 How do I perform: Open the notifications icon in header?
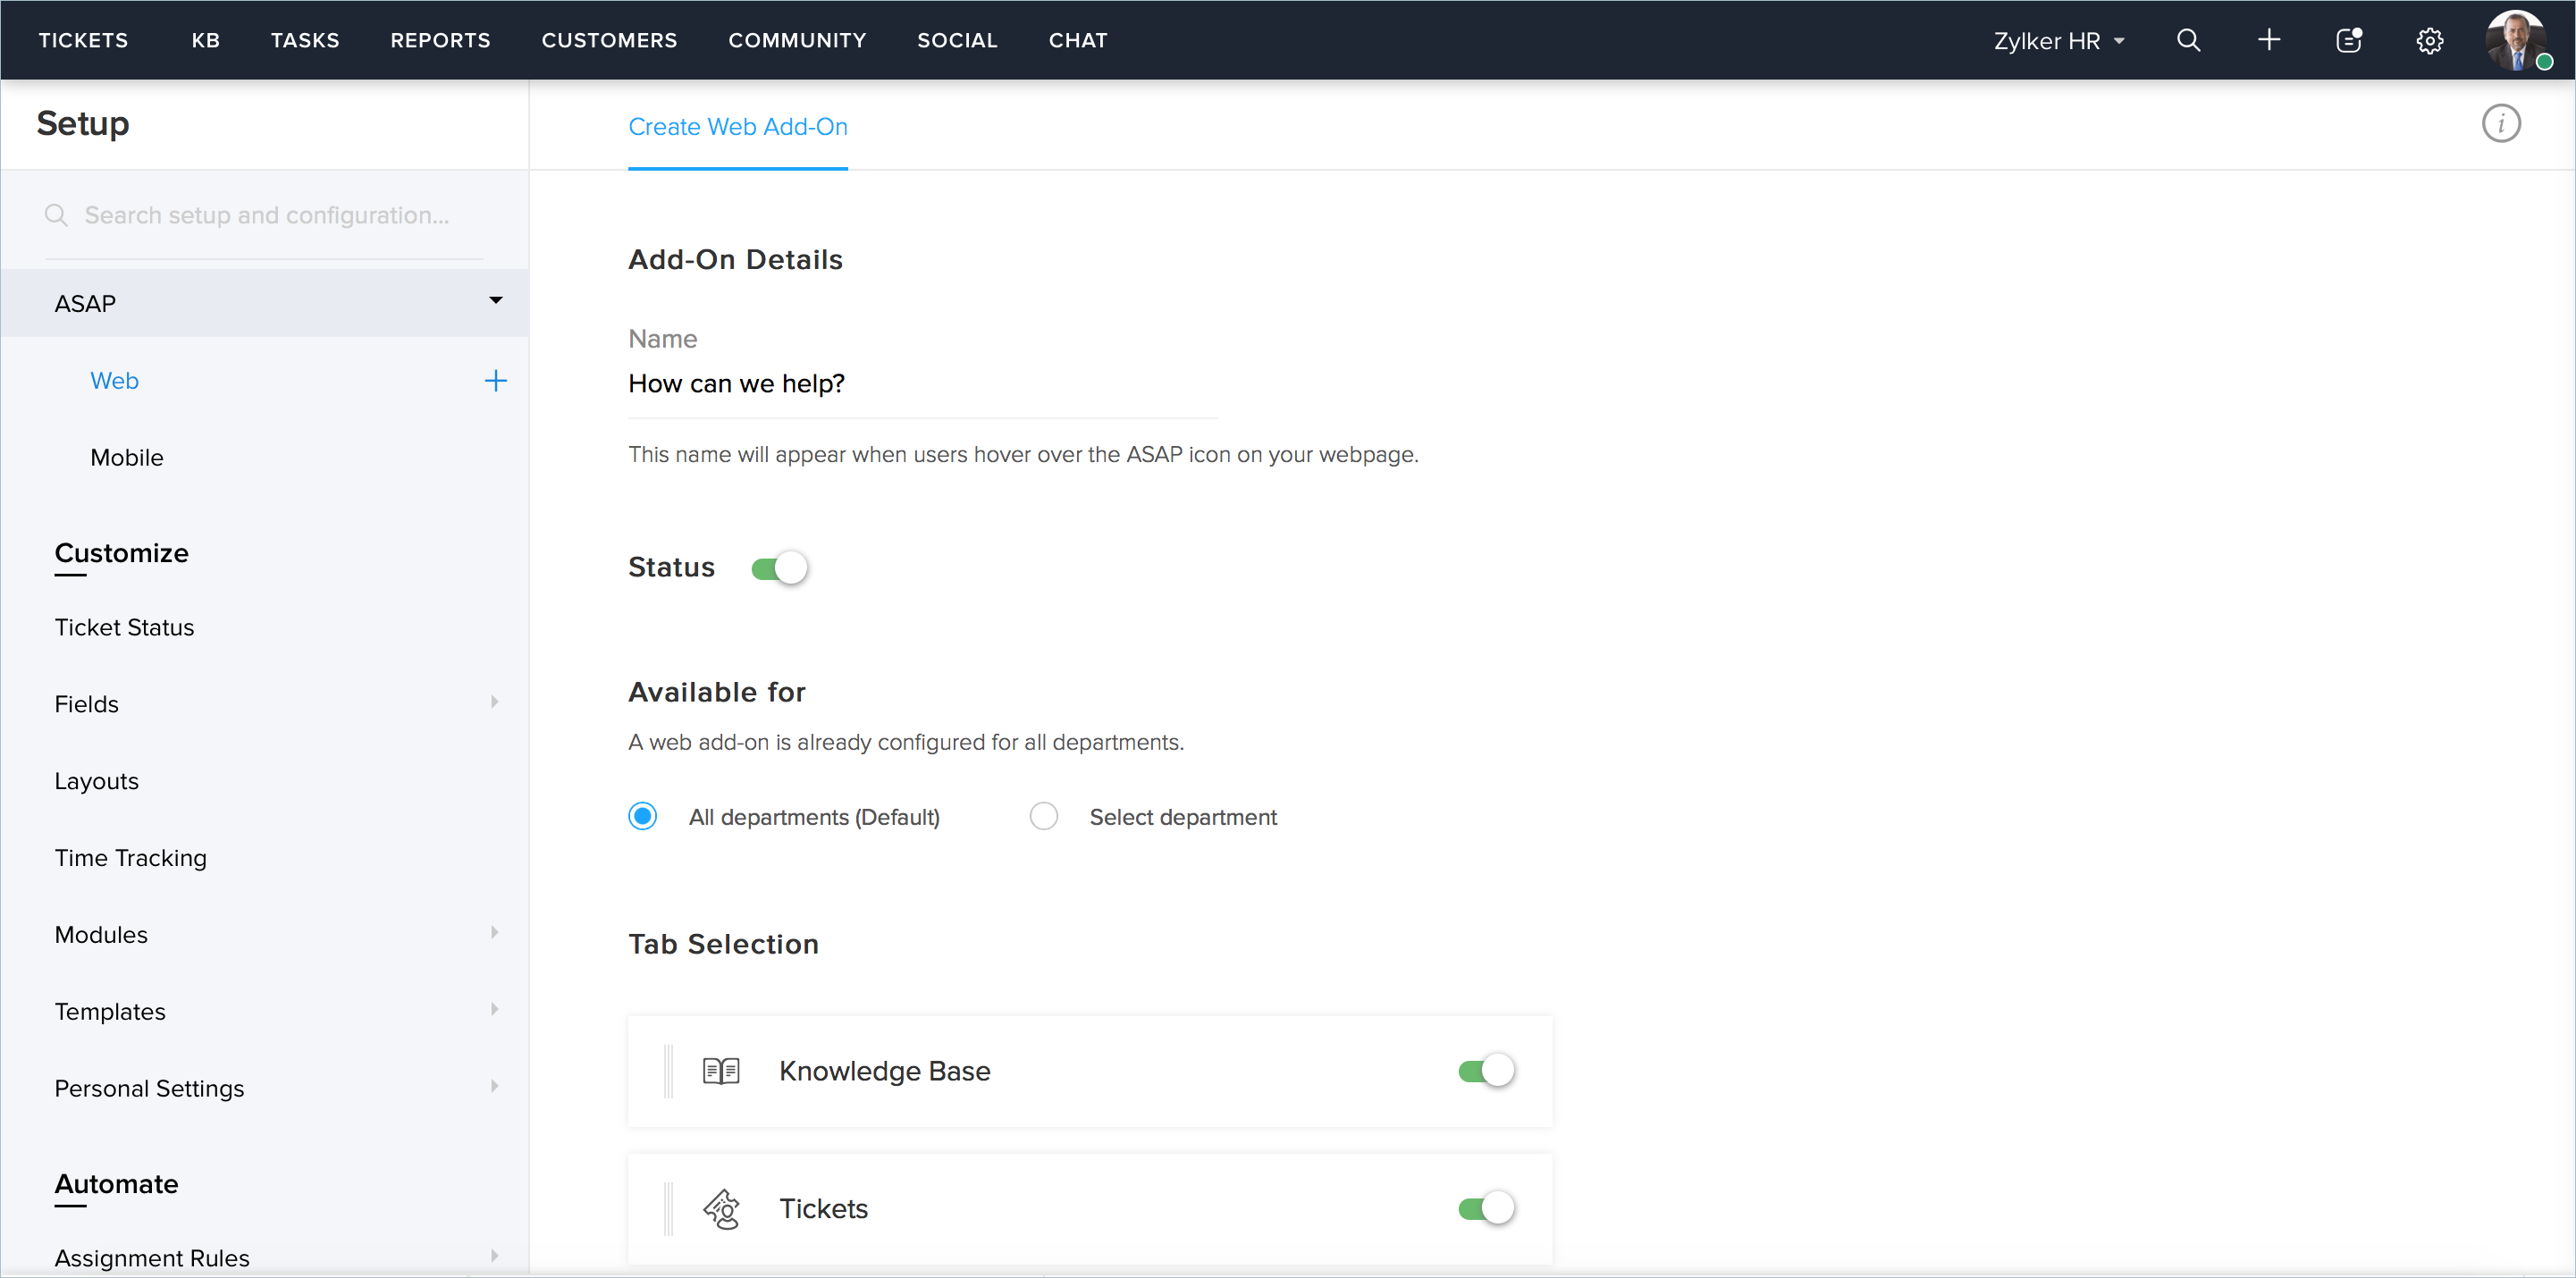click(2348, 40)
